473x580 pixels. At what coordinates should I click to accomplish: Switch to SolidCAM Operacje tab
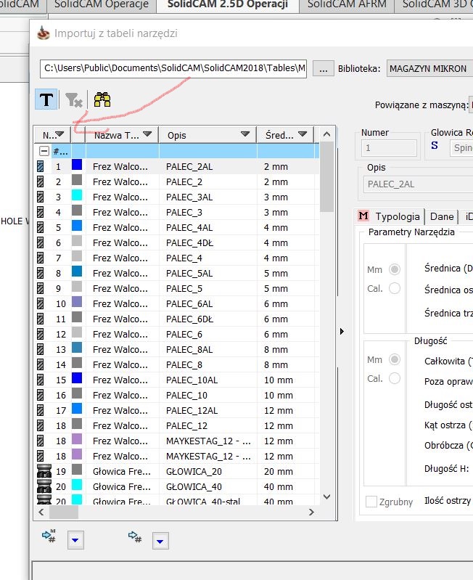click(x=102, y=5)
